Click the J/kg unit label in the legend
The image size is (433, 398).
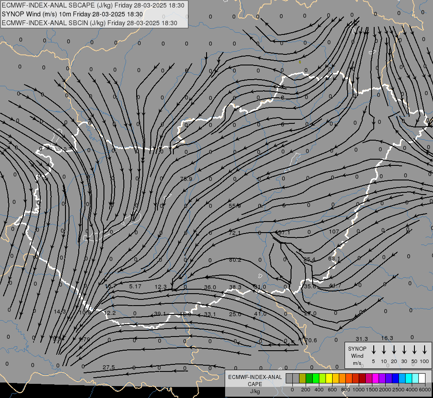pyautogui.click(x=255, y=391)
